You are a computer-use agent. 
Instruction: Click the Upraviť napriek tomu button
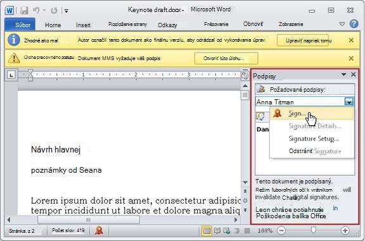(x=303, y=40)
